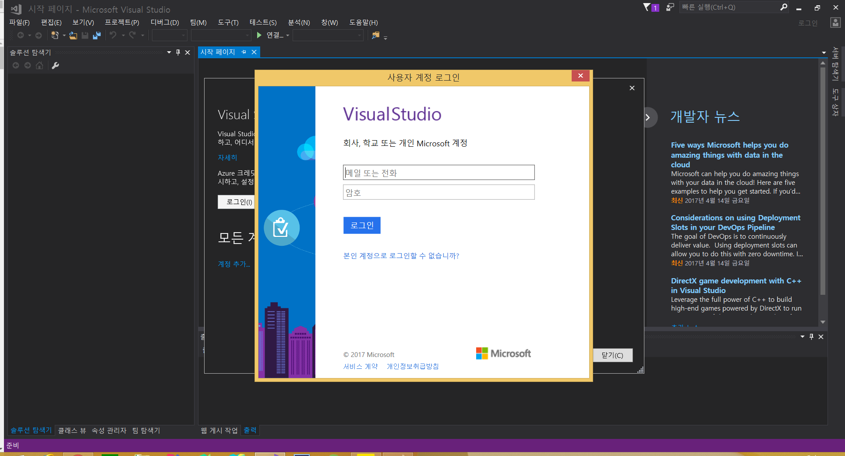
Task: Pin the output panel at the bottom
Action: point(811,337)
